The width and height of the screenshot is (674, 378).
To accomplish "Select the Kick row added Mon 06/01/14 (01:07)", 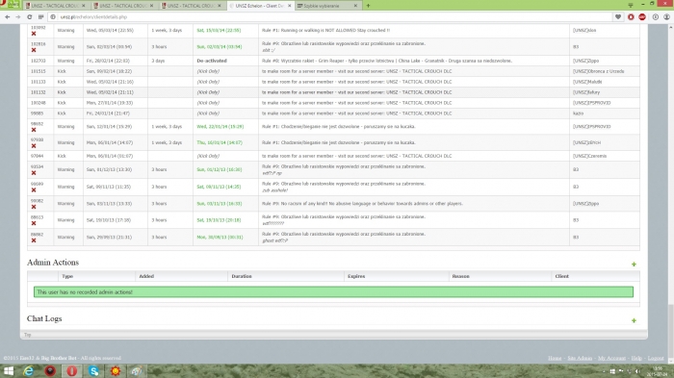I will 333,156.
